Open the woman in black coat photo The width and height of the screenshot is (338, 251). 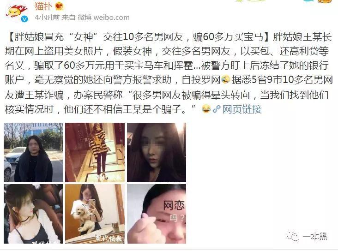coord(33,153)
